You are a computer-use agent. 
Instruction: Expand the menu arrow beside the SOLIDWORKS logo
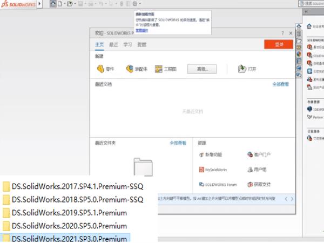coord(39,4)
